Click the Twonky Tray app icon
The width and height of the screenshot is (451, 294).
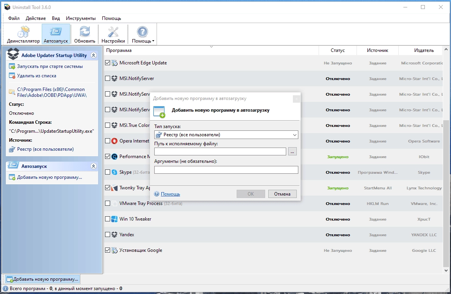click(x=114, y=188)
